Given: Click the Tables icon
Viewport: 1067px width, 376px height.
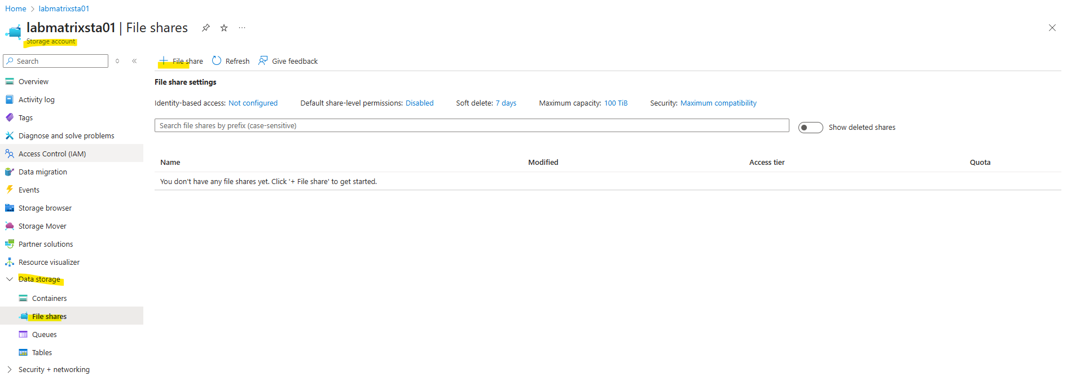Looking at the screenshot, I should 23,352.
